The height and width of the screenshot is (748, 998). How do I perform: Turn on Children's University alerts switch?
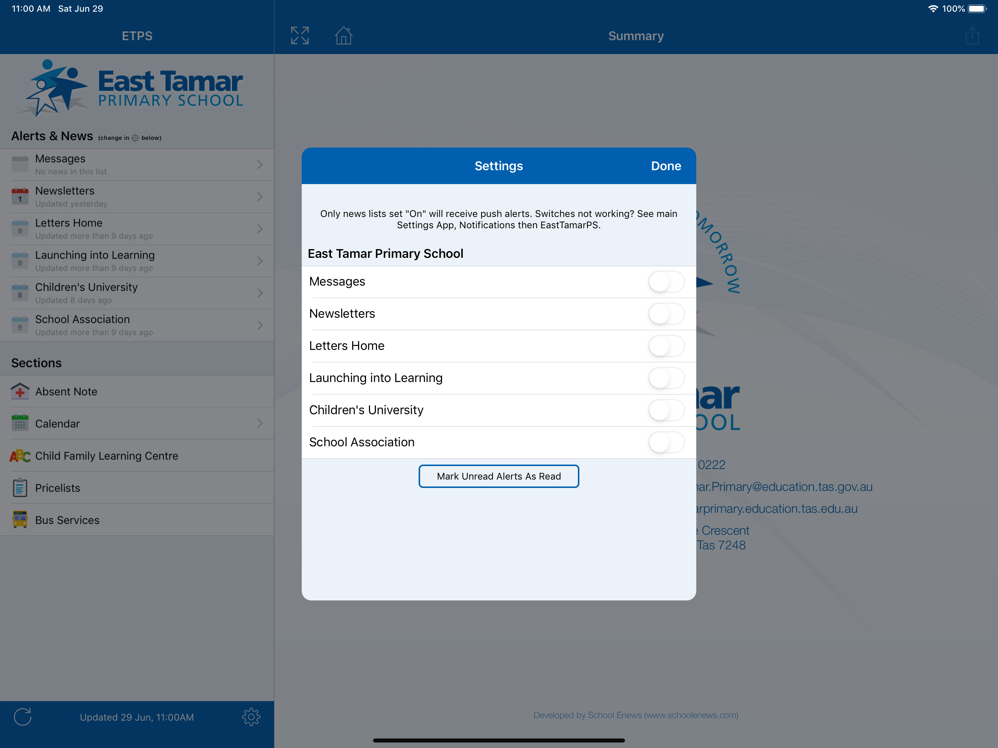(666, 410)
